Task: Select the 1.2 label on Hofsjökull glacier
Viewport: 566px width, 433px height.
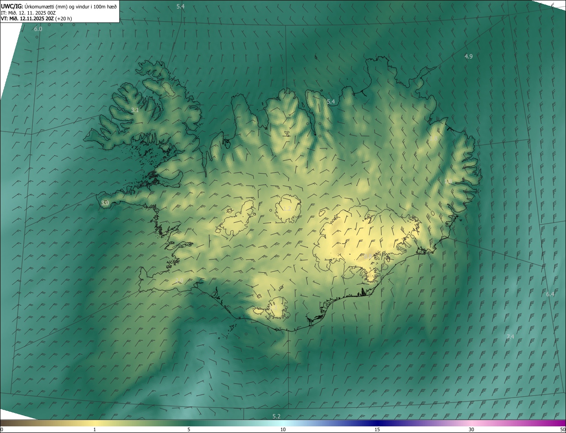Action: point(287,209)
